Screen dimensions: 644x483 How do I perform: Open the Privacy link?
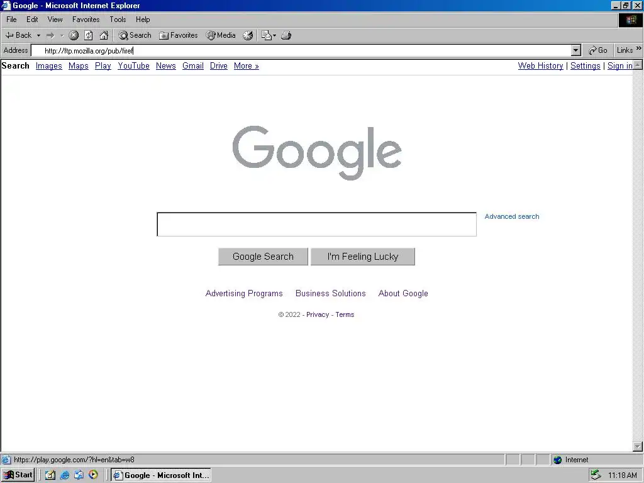tap(318, 314)
